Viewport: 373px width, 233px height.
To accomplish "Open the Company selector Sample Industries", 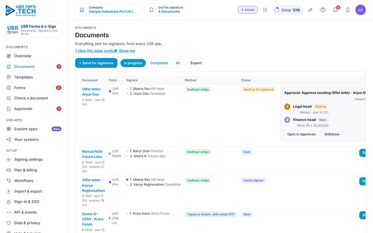I will coord(109,10).
